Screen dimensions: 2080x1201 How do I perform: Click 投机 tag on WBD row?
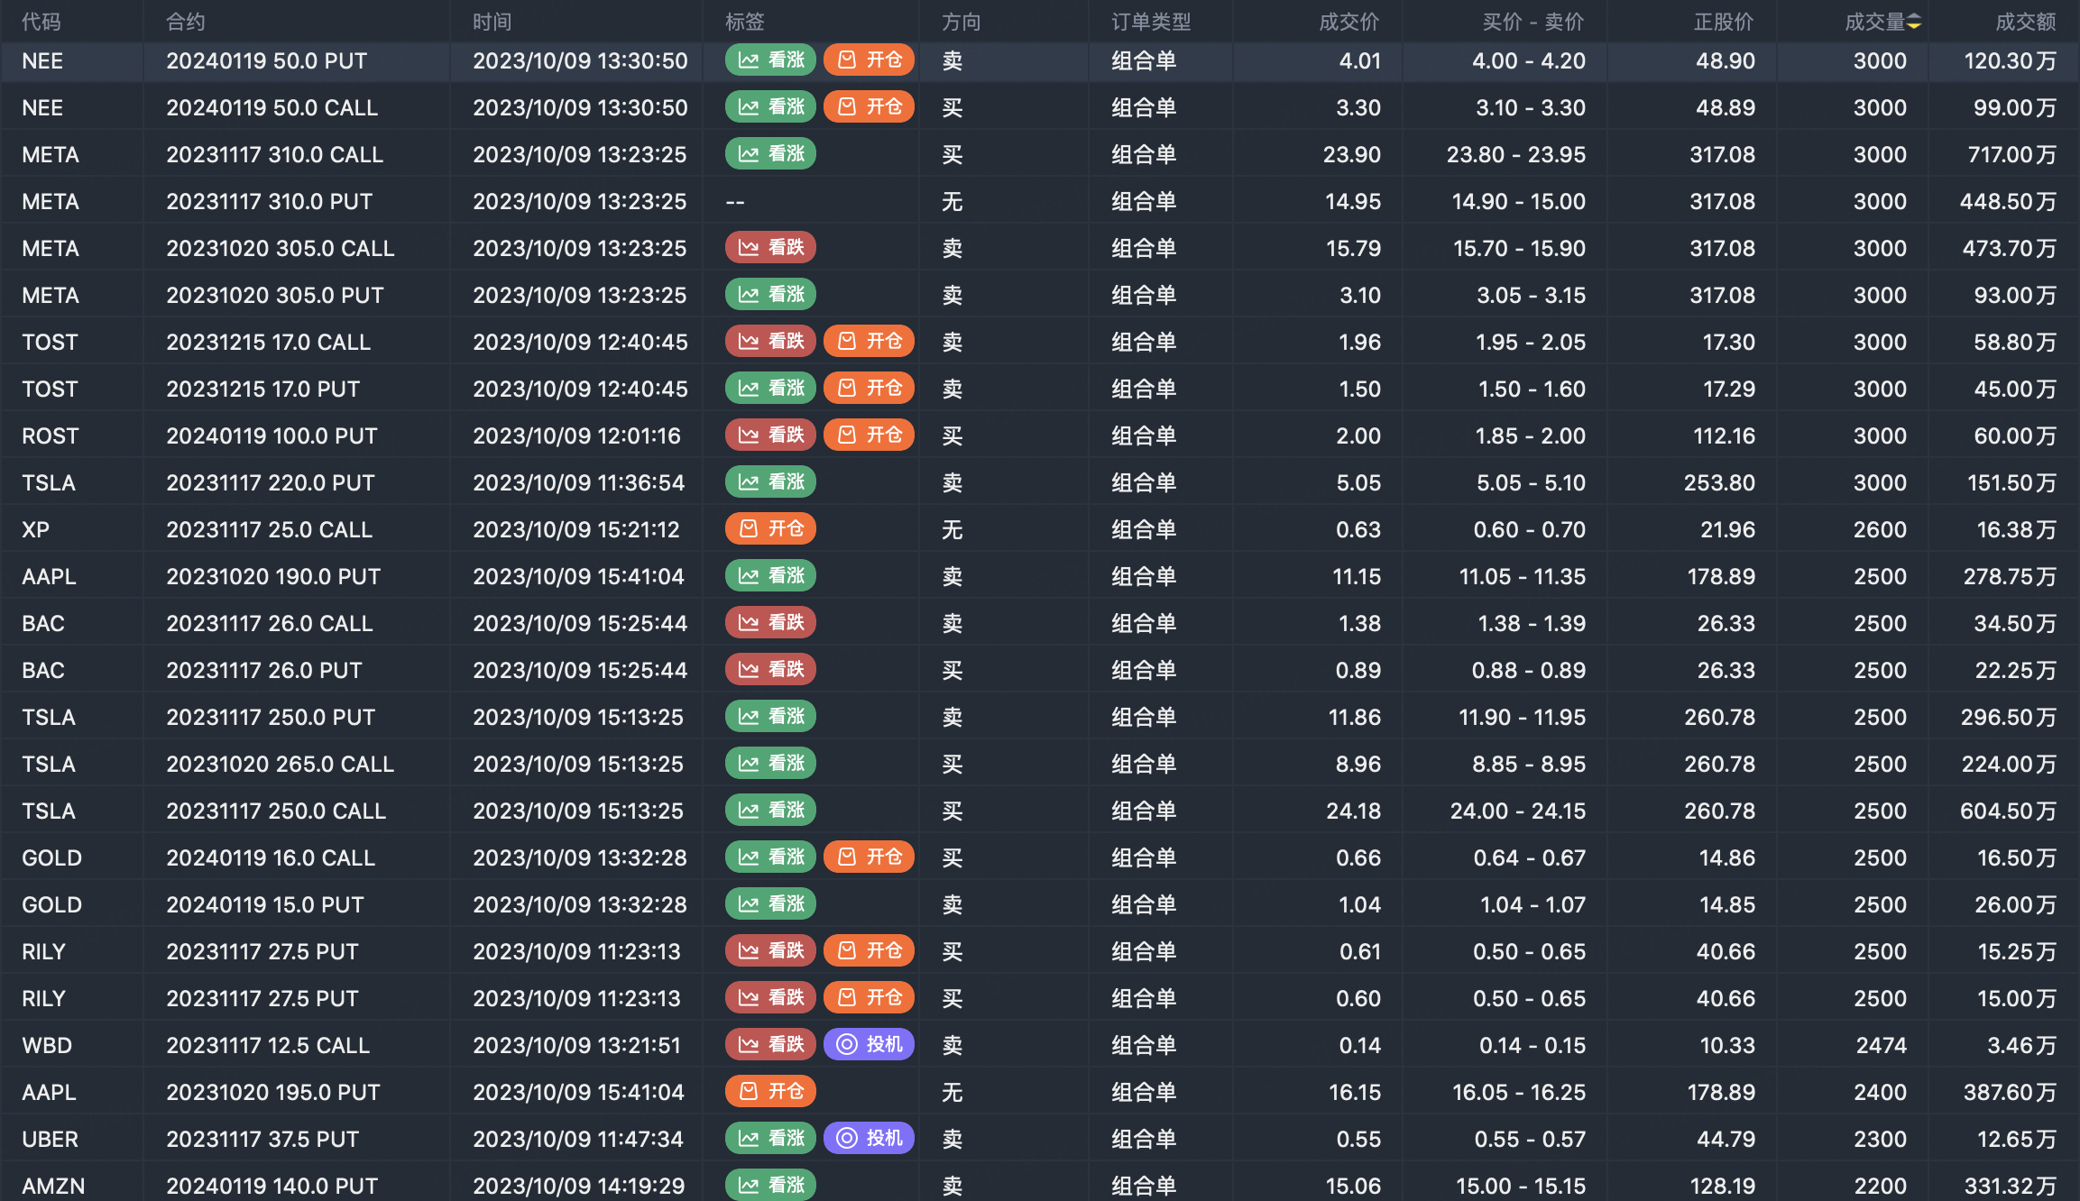tap(869, 1045)
